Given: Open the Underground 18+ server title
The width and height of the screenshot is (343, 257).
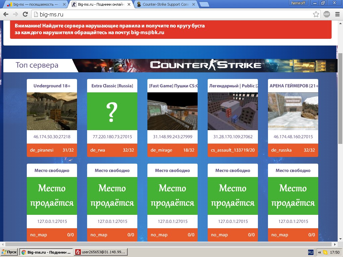Looking at the screenshot, I should tap(52, 86).
